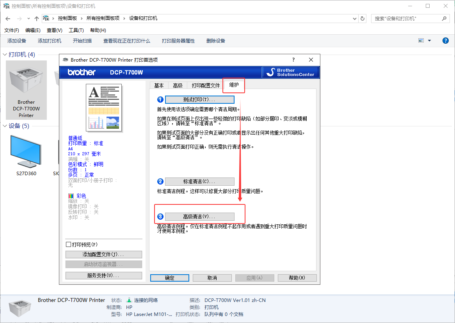Image resolution: width=455 pixels, height=323 pixels.
Task: Select the S27D360 monitor device icon
Action: coord(26,151)
